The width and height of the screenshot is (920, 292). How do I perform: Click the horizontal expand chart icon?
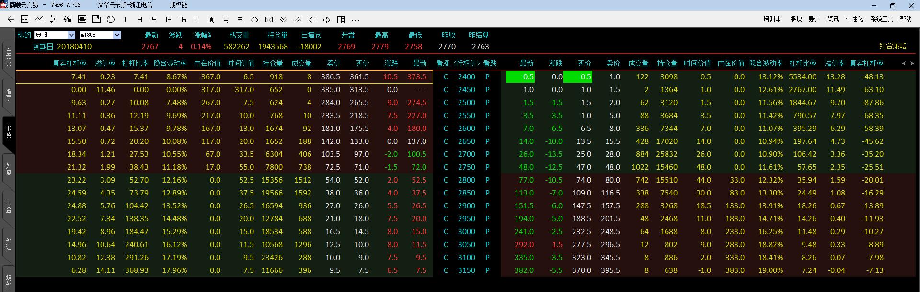(x=254, y=20)
